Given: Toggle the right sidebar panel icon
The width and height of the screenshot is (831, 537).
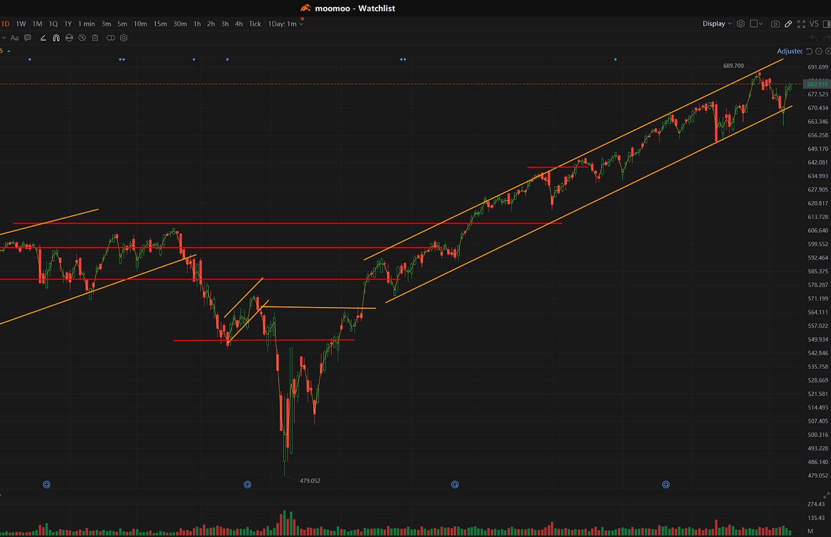Looking at the screenshot, I should 826,24.
